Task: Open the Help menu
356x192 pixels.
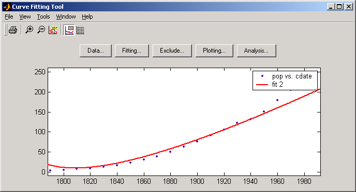Action: click(87, 17)
